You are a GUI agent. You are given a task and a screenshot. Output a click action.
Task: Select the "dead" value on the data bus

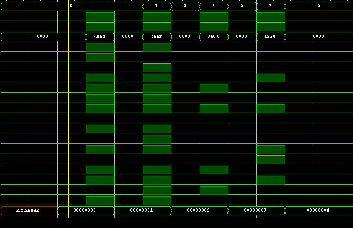100,37
